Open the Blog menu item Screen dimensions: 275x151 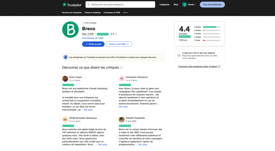[x=176, y=5]
